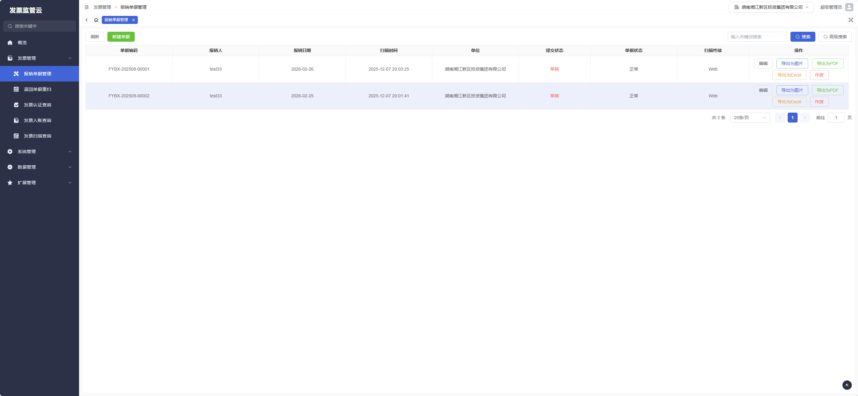The height and width of the screenshot is (396, 858).
Task: Click the pagination previous-page arrow
Action: pyautogui.click(x=780, y=118)
